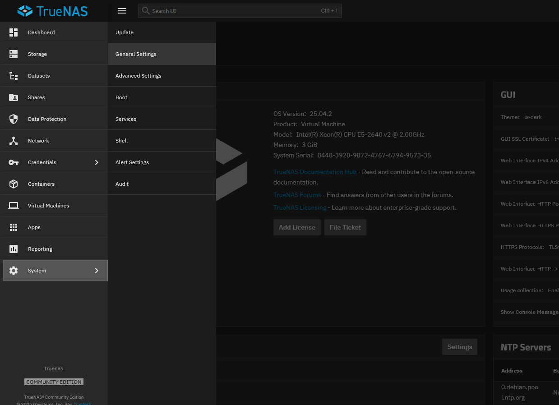Open Containers in the sidebar

[x=54, y=184]
